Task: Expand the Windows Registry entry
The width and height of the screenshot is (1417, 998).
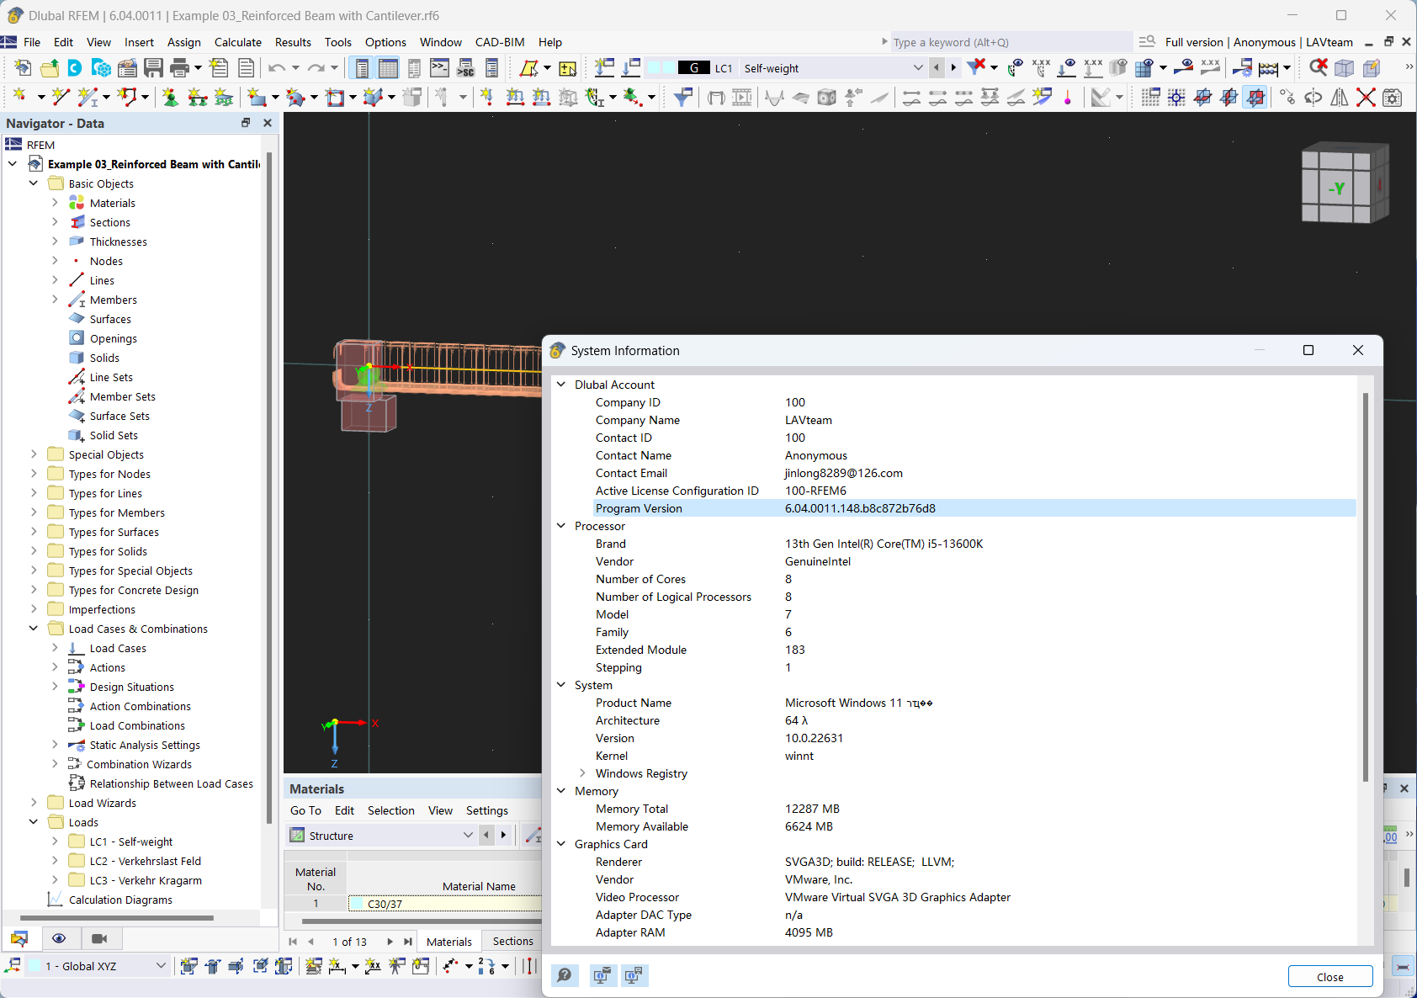Action: pyautogui.click(x=582, y=773)
